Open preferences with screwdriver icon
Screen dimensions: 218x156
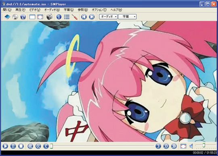(x=75, y=17)
